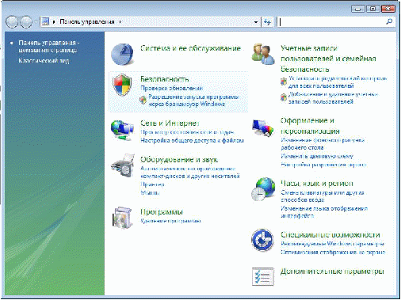
Task: Click the Back navigation arrow button
Action: (x=12, y=22)
